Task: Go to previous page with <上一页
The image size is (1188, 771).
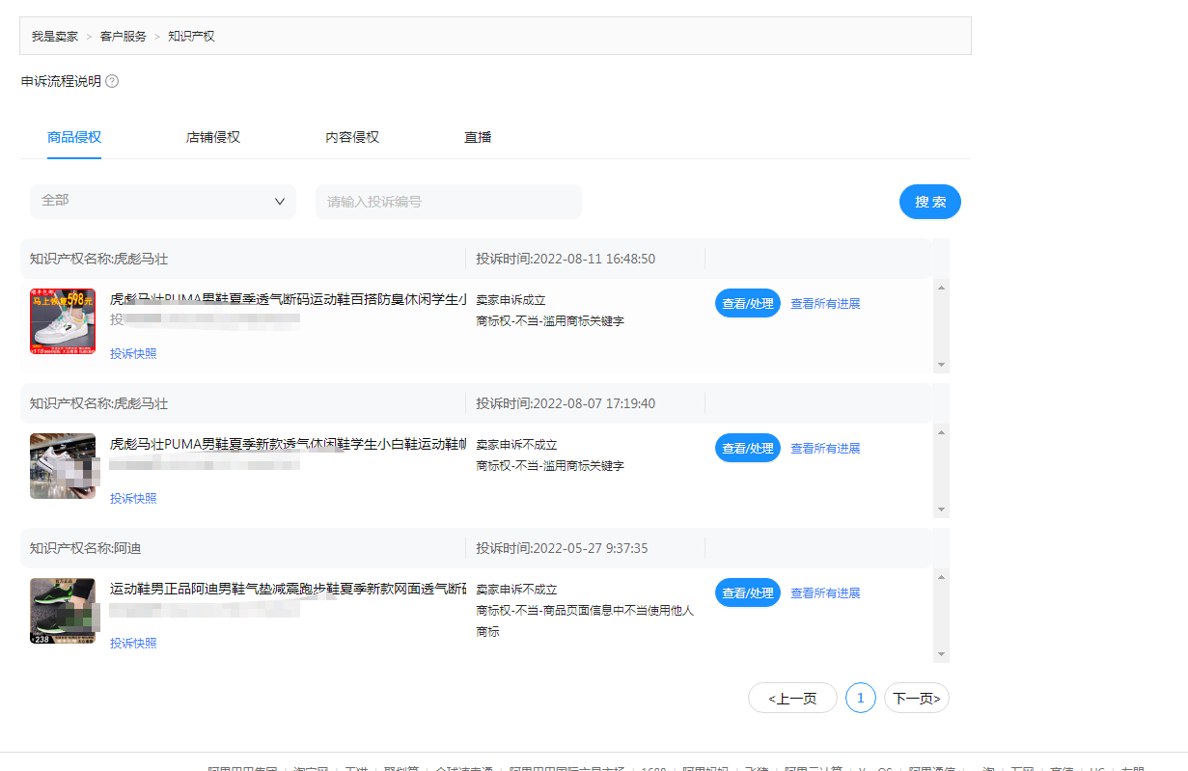Action: coord(792,698)
